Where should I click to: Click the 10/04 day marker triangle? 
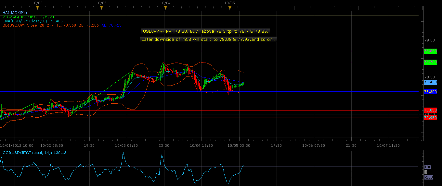pyautogui.click(x=165, y=7)
